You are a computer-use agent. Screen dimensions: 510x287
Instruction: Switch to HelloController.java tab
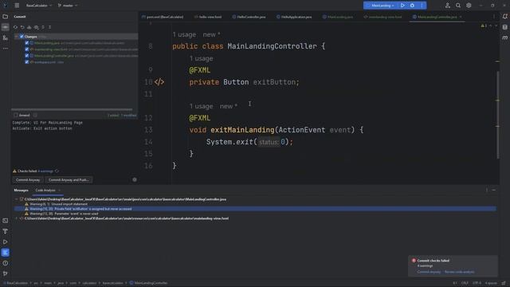tap(249, 17)
